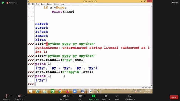The height and width of the screenshot is (101, 180).
Task: Click the 'Col: 0' status bar entry
Action: click(150, 88)
